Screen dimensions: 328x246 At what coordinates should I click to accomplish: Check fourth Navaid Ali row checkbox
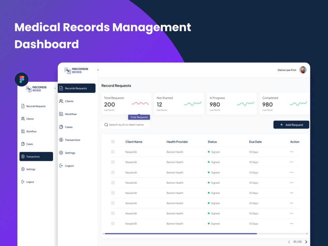point(113,183)
